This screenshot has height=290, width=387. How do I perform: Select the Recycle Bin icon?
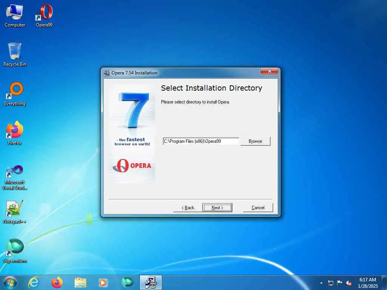15,55
